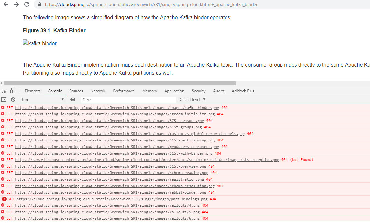
Task: Click the error icon beside callouts/4.png row
Action: click(3, 205)
